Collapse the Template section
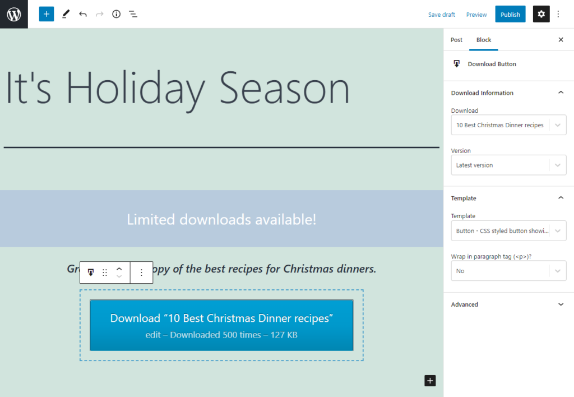 click(x=508, y=198)
